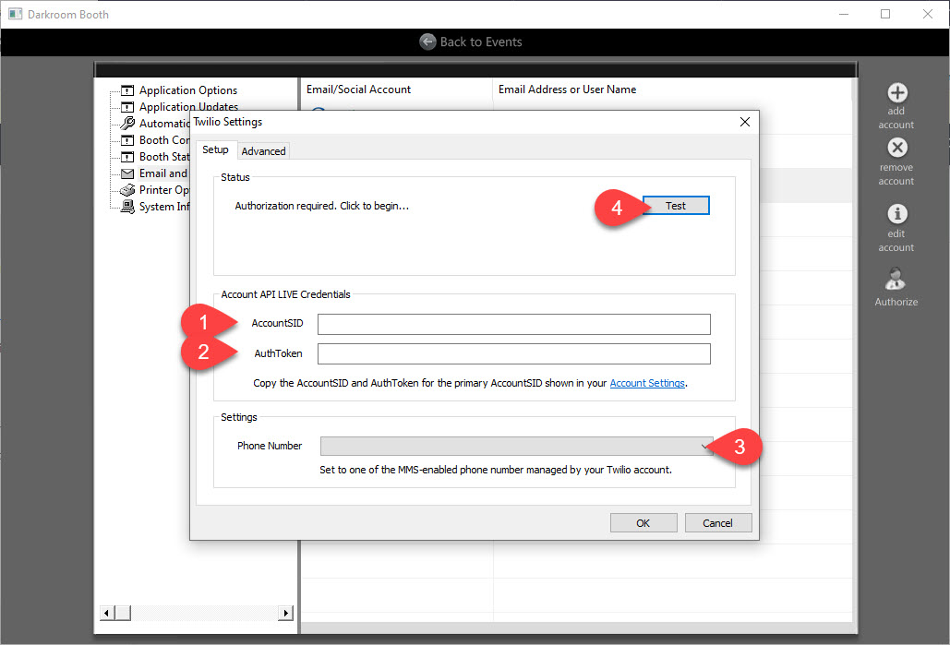Viewport: 950px width, 645px height.
Task: Focus the AccountSID input field
Action: click(x=513, y=324)
